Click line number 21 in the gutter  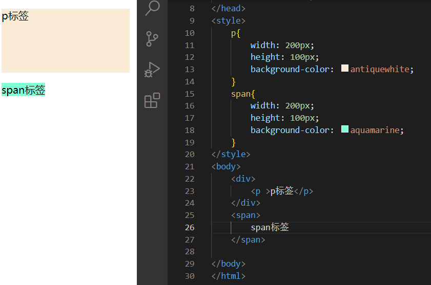click(x=190, y=166)
